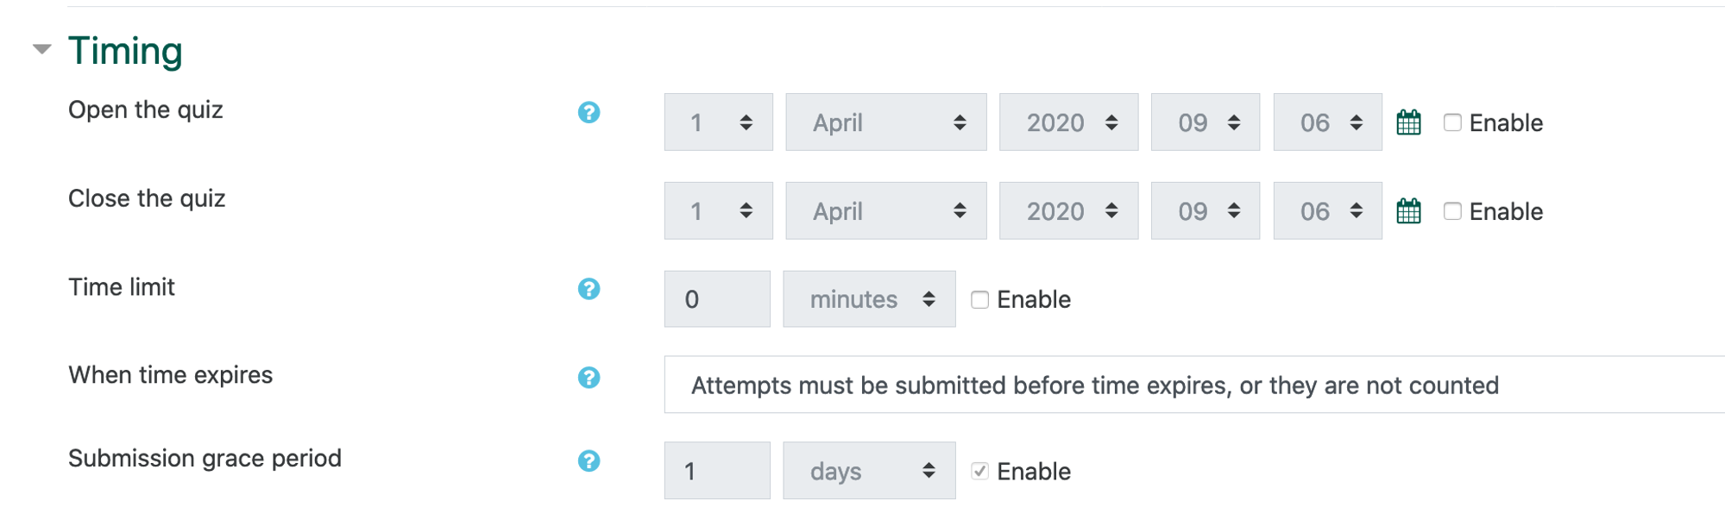Screen dimensions: 1725x526
Task: Click the Submission grace period value field
Action: (x=716, y=470)
